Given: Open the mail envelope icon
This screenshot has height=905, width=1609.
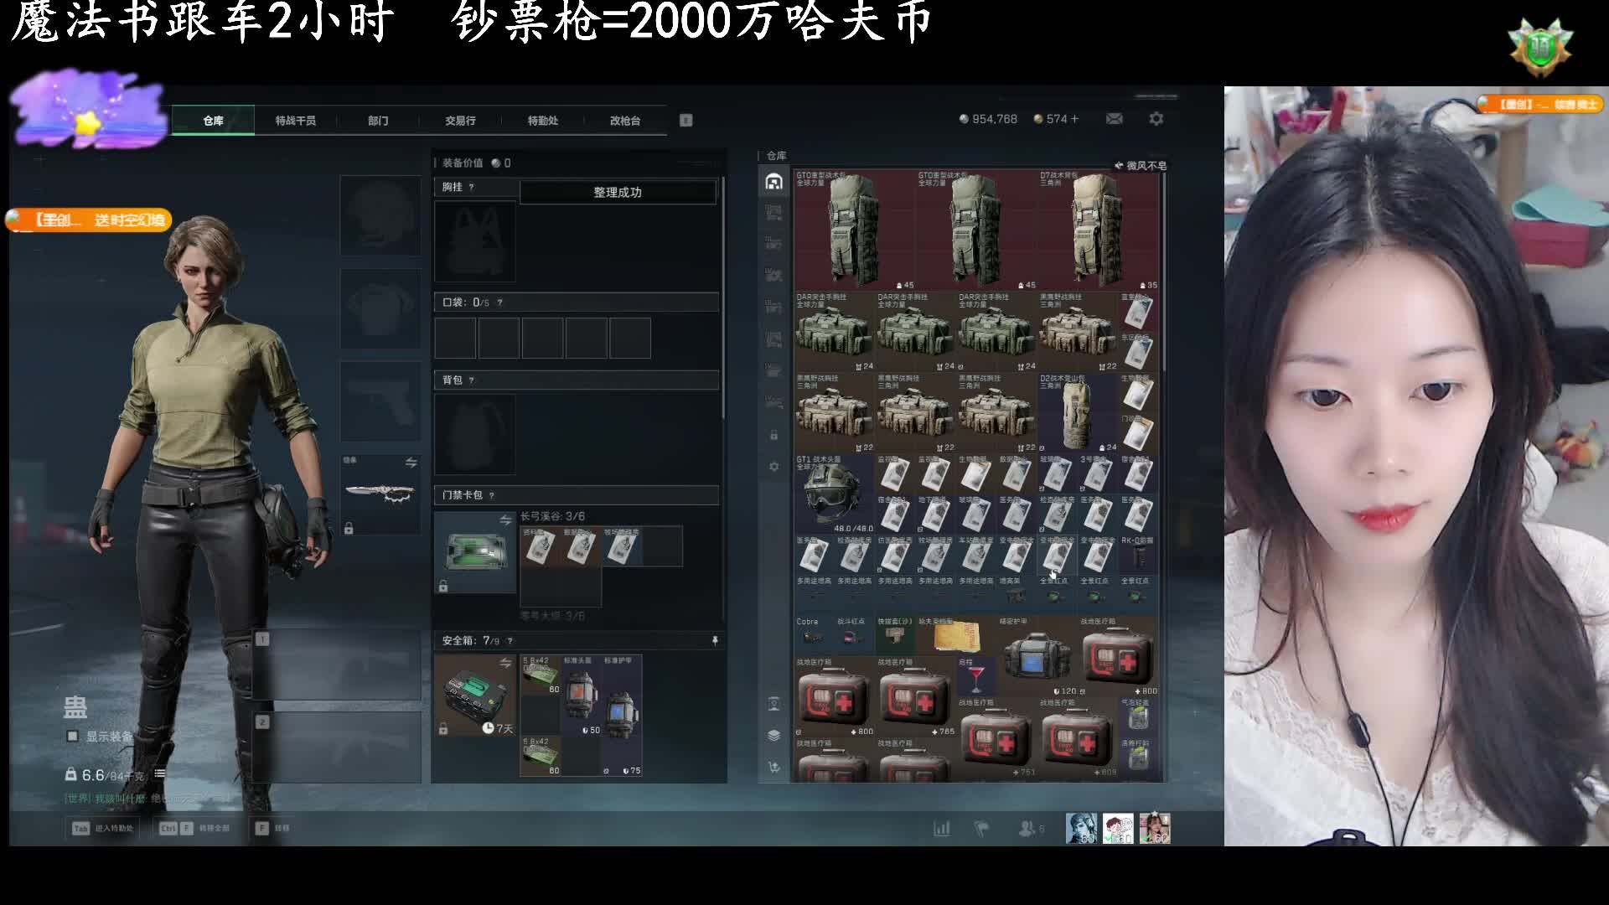Looking at the screenshot, I should click(x=1114, y=119).
